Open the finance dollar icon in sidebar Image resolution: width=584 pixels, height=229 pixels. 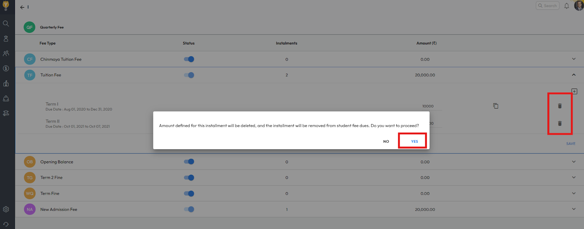tap(6, 69)
